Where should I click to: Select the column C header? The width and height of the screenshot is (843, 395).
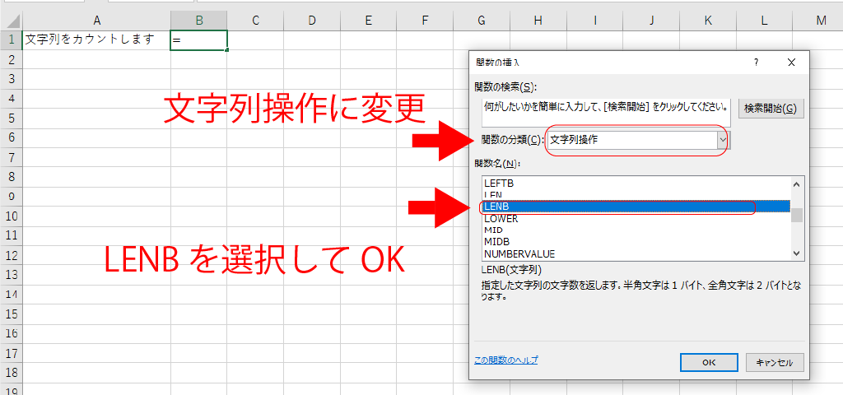coord(256,20)
